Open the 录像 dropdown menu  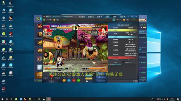(x=99, y=17)
